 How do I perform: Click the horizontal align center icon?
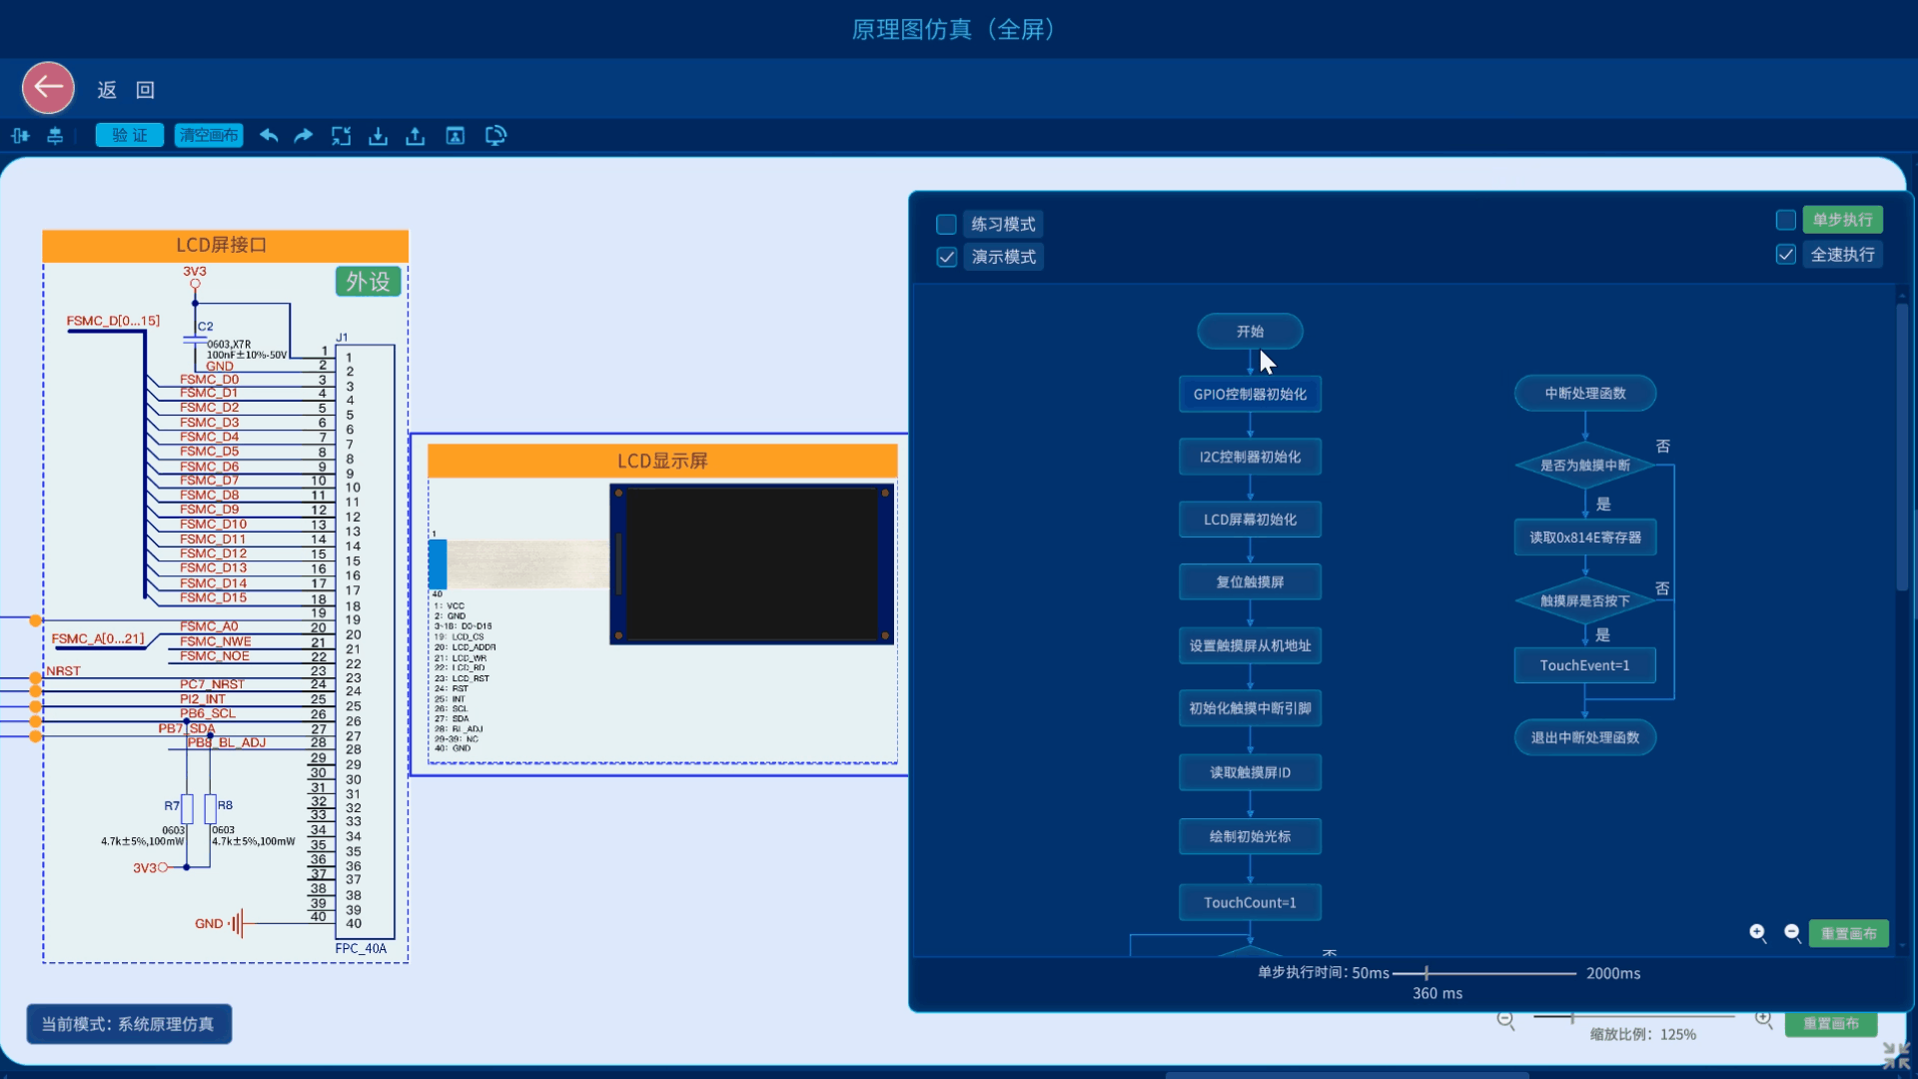click(x=20, y=136)
